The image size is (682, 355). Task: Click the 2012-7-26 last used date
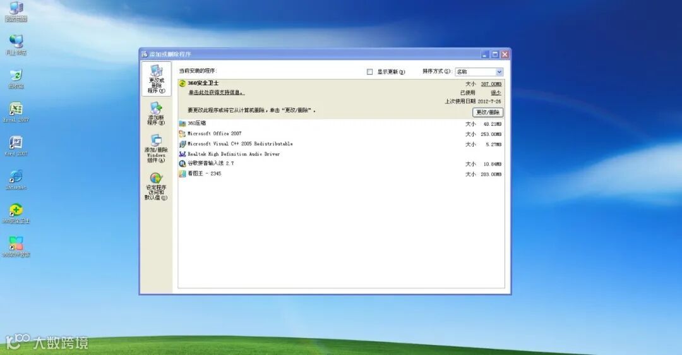point(489,101)
